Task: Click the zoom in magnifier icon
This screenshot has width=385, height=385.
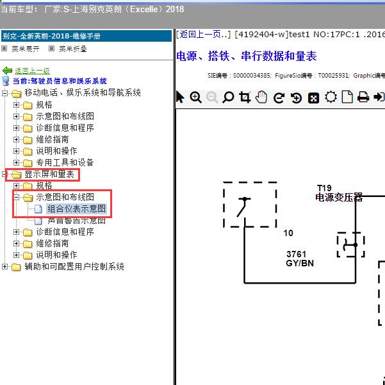Action: coord(195,98)
